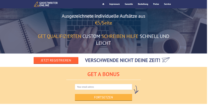This screenshot has height=105, width=209.
Task: Focus the Your email adress field
Action: point(103,87)
